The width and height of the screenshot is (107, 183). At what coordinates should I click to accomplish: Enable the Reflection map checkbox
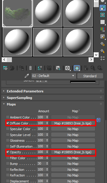click(x=8, y=169)
